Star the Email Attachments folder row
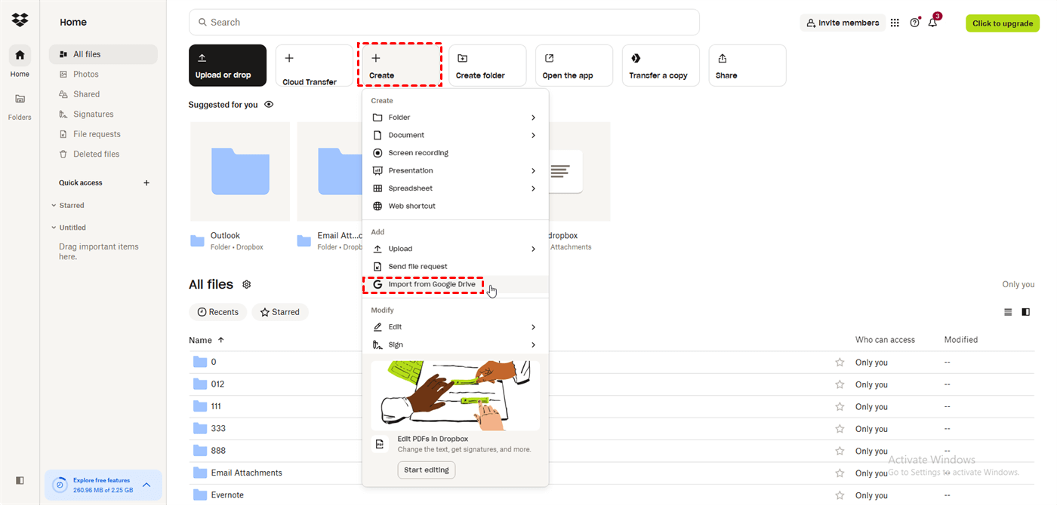The width and height of the screenshot is (1057, 505). [840, 473]
